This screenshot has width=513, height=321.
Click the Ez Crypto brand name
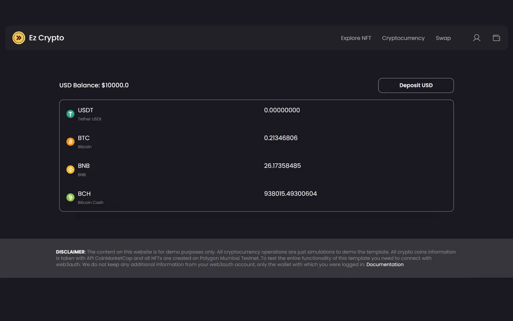click(47, 38)
